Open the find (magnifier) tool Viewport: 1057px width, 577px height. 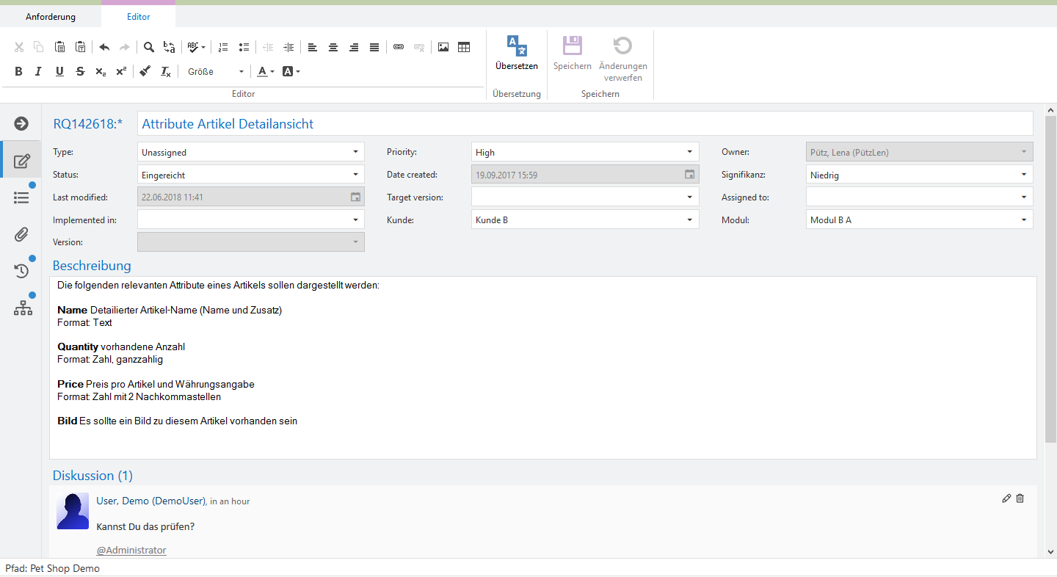[149, 47]
